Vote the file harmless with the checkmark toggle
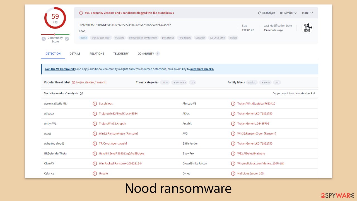This screenshot has height=201, width=357. tap(67, 39)
